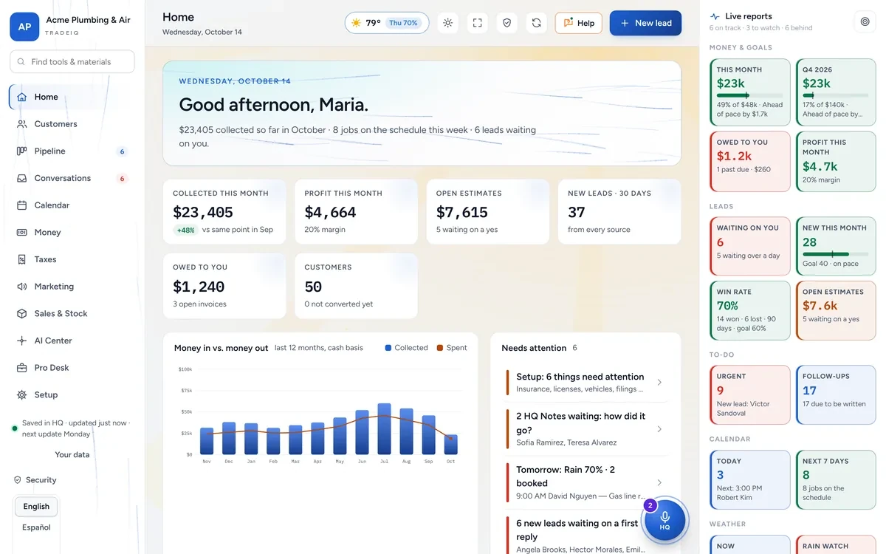Click the weather pill showing 79°
The image size is (886, 554).
click(x=387, y=23)
